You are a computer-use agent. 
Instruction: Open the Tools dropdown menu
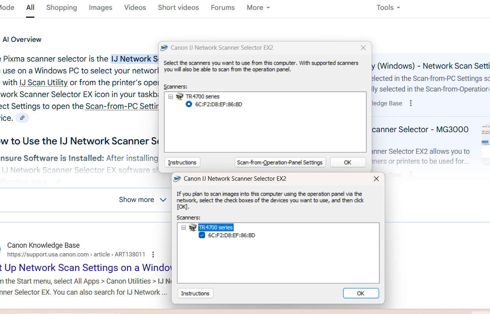point(388,7)
